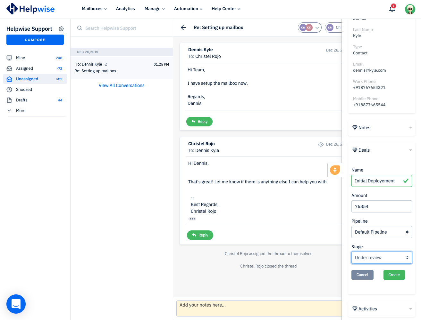Expand the Activities section

pyautogui.click(x=410, y=308)
